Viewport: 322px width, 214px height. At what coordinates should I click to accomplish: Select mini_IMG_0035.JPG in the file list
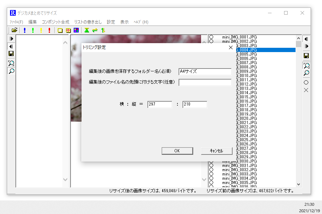click(x=239, y=183)
